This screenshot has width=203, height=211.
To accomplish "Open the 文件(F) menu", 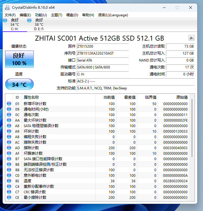I will [10, 15].
